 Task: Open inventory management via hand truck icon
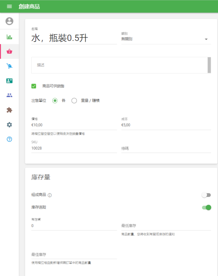click(9, 66)
